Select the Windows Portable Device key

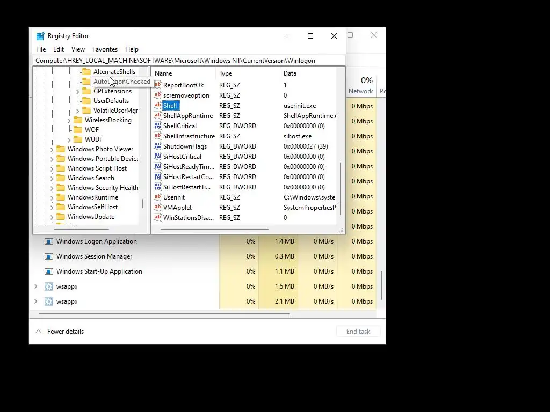[103, 159]
